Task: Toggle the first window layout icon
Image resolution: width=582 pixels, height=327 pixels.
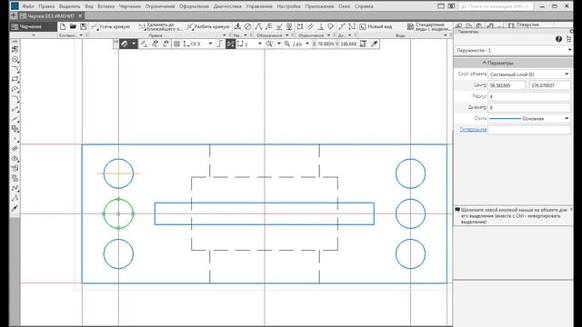Action: point(441,6)
